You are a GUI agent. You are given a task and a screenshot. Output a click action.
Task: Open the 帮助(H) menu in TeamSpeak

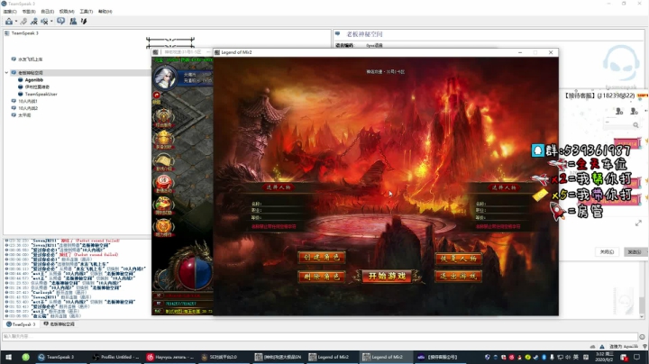(105, 12)
